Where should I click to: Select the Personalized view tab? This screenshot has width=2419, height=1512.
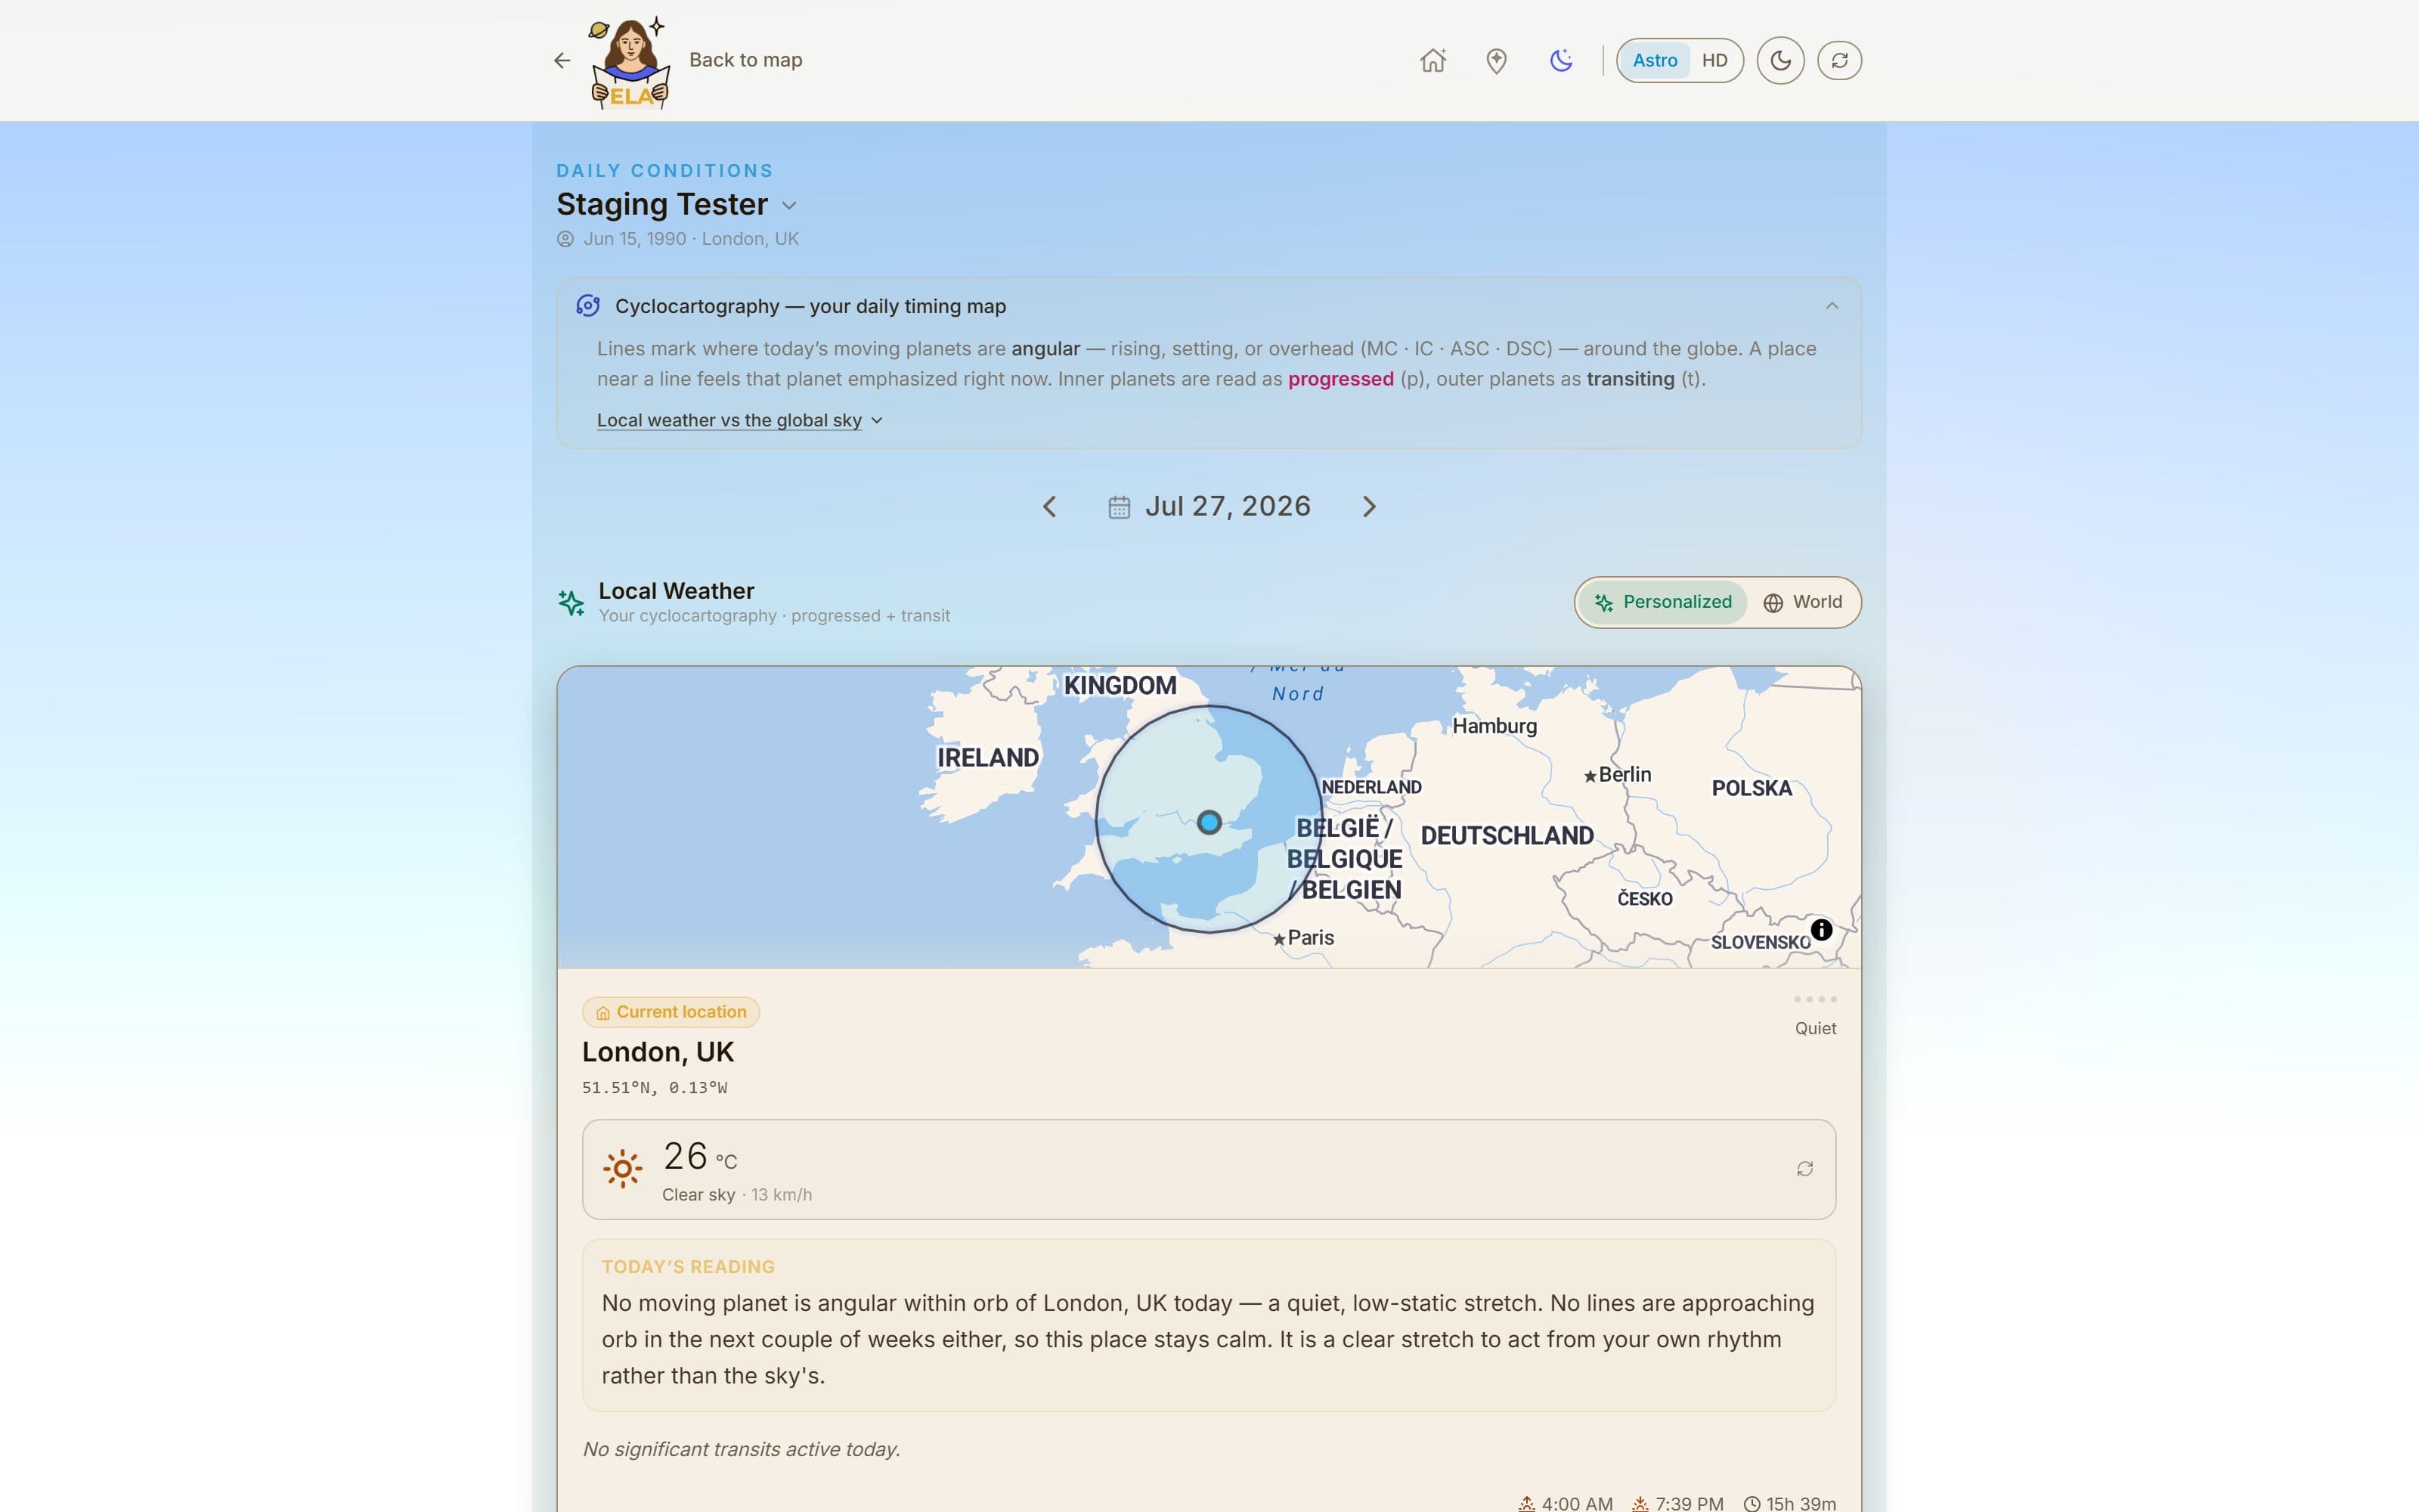click(x=1663, y=602)
